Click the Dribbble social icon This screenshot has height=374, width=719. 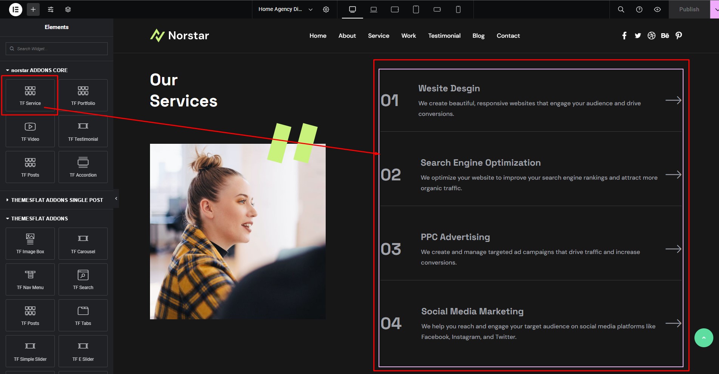point(651,35)
